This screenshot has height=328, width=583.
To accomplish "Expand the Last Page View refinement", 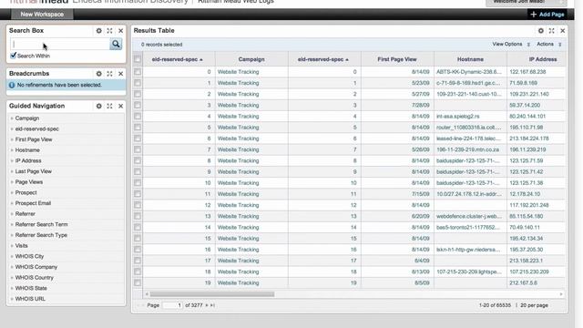I will pos(33,171).
